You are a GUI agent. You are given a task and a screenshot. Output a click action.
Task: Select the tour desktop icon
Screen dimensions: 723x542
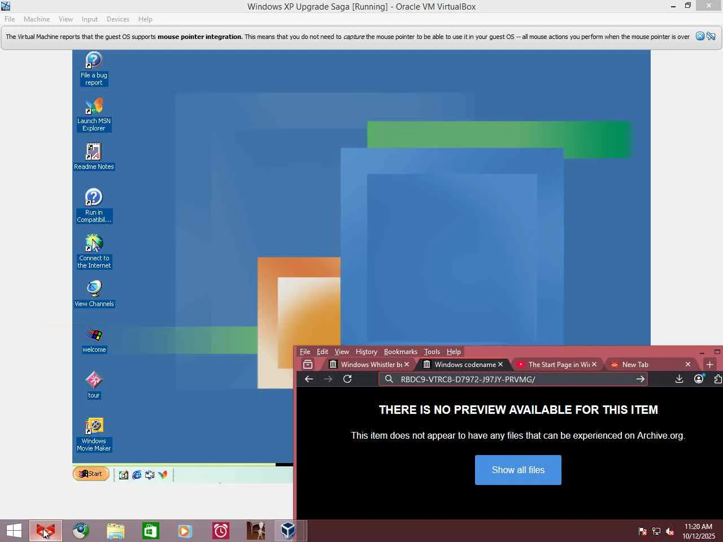click(x=94, y=386)
